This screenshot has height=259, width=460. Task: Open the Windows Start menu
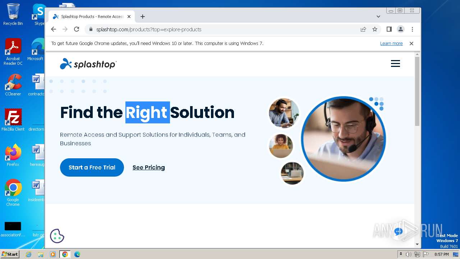coord(10,254)
